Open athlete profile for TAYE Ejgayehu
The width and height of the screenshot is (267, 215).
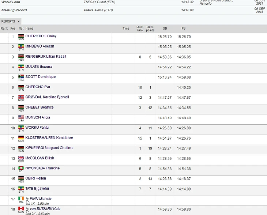click(37, 188)
